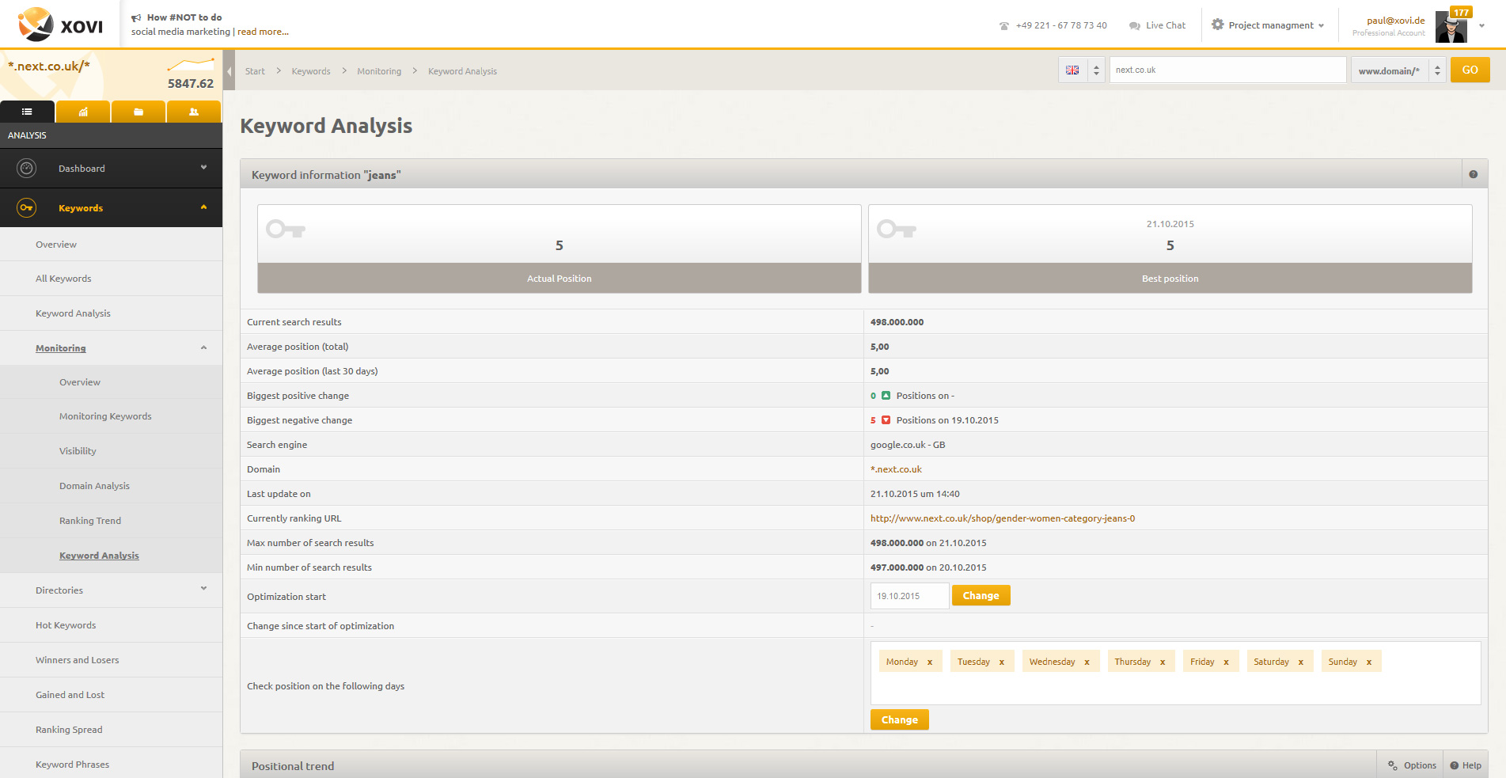Open Overview under Keywords menu
This screenshot has width=1506, height=778.
(x=56, y=245)
